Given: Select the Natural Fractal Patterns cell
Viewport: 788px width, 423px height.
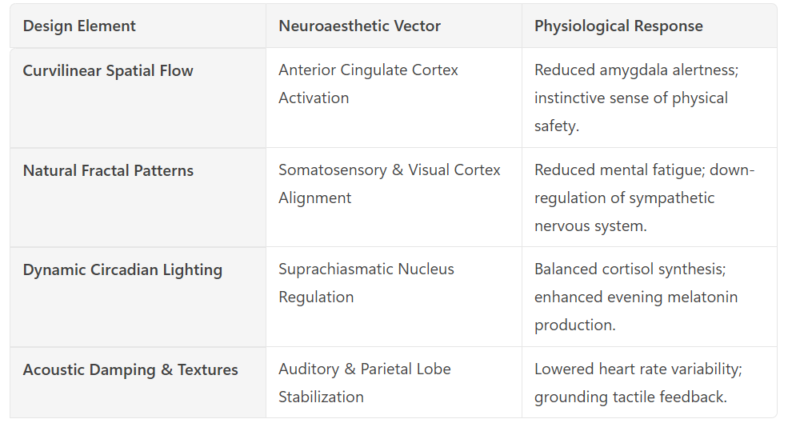Looking at the screenshot, I should (138, 198).
